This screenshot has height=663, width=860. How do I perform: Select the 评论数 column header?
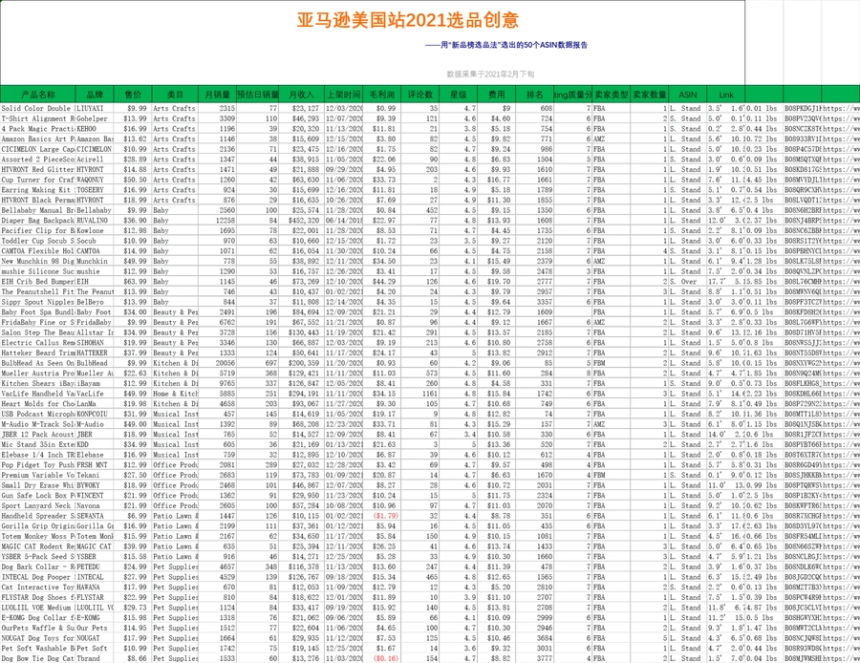click(420, 95)
